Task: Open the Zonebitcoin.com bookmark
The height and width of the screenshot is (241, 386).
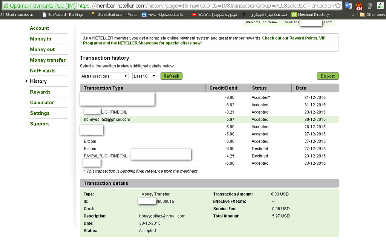Action: click(x=114, y=15)
